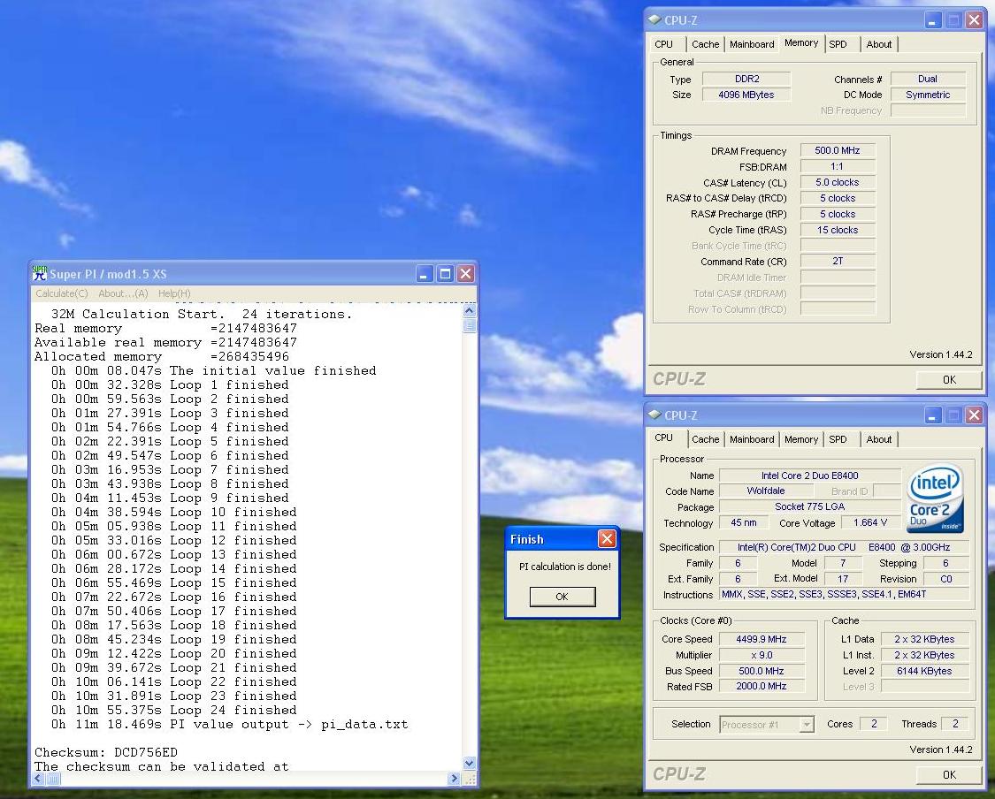
Task: Switch to Cache tab in lower CPU-Z
Action: pos(706,439)
